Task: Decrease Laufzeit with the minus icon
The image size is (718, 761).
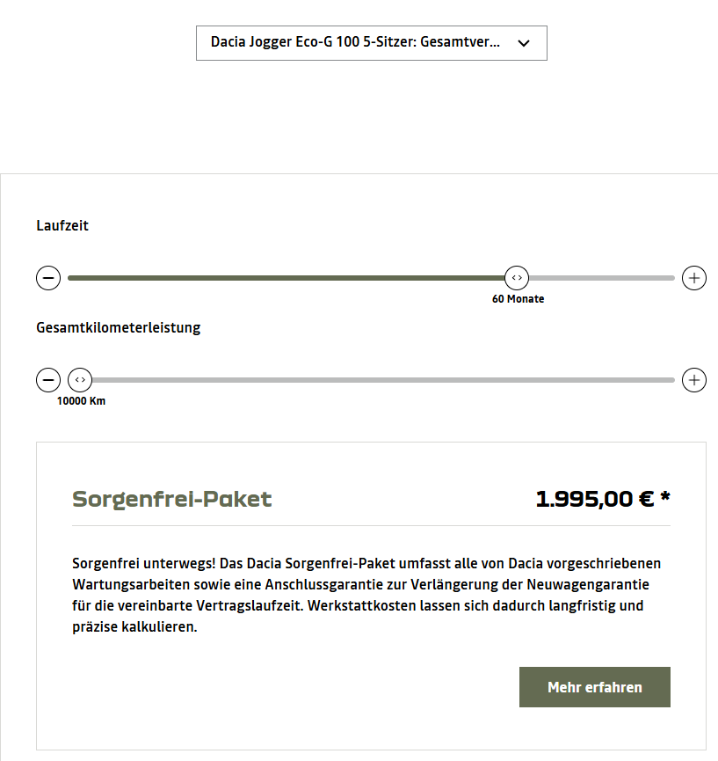Action: (x=48, y=278)
